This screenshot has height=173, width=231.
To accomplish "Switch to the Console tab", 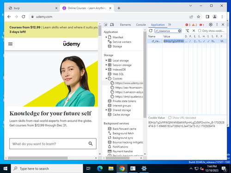I will pyautogui.click(x=141, y=24).
